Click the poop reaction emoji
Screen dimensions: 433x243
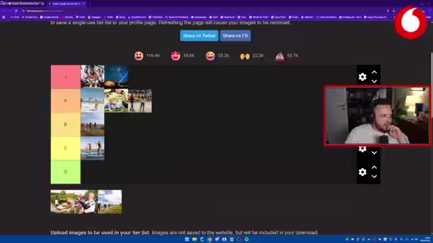[x=279, y=56]
